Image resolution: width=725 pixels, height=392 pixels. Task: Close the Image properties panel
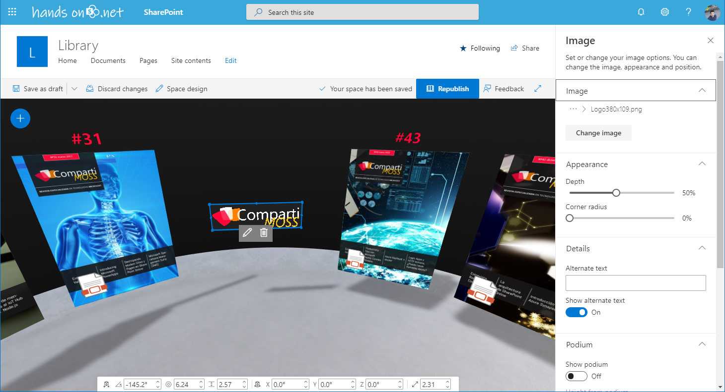(x=711, y=41)
